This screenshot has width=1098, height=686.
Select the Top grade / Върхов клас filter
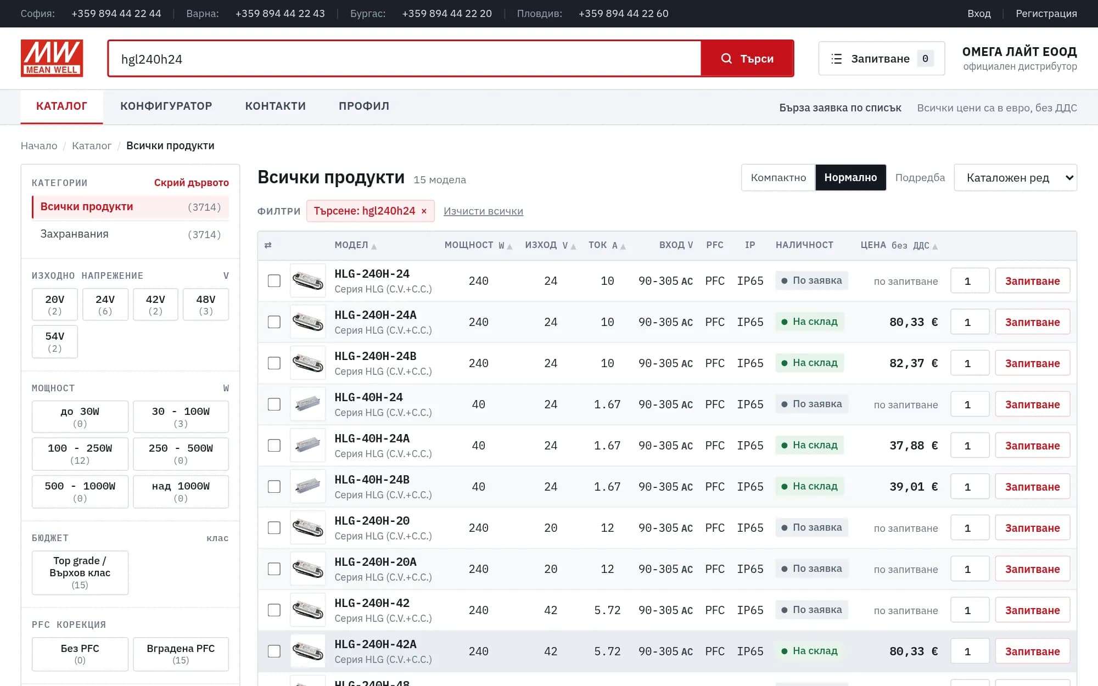(x=80, y=572)
